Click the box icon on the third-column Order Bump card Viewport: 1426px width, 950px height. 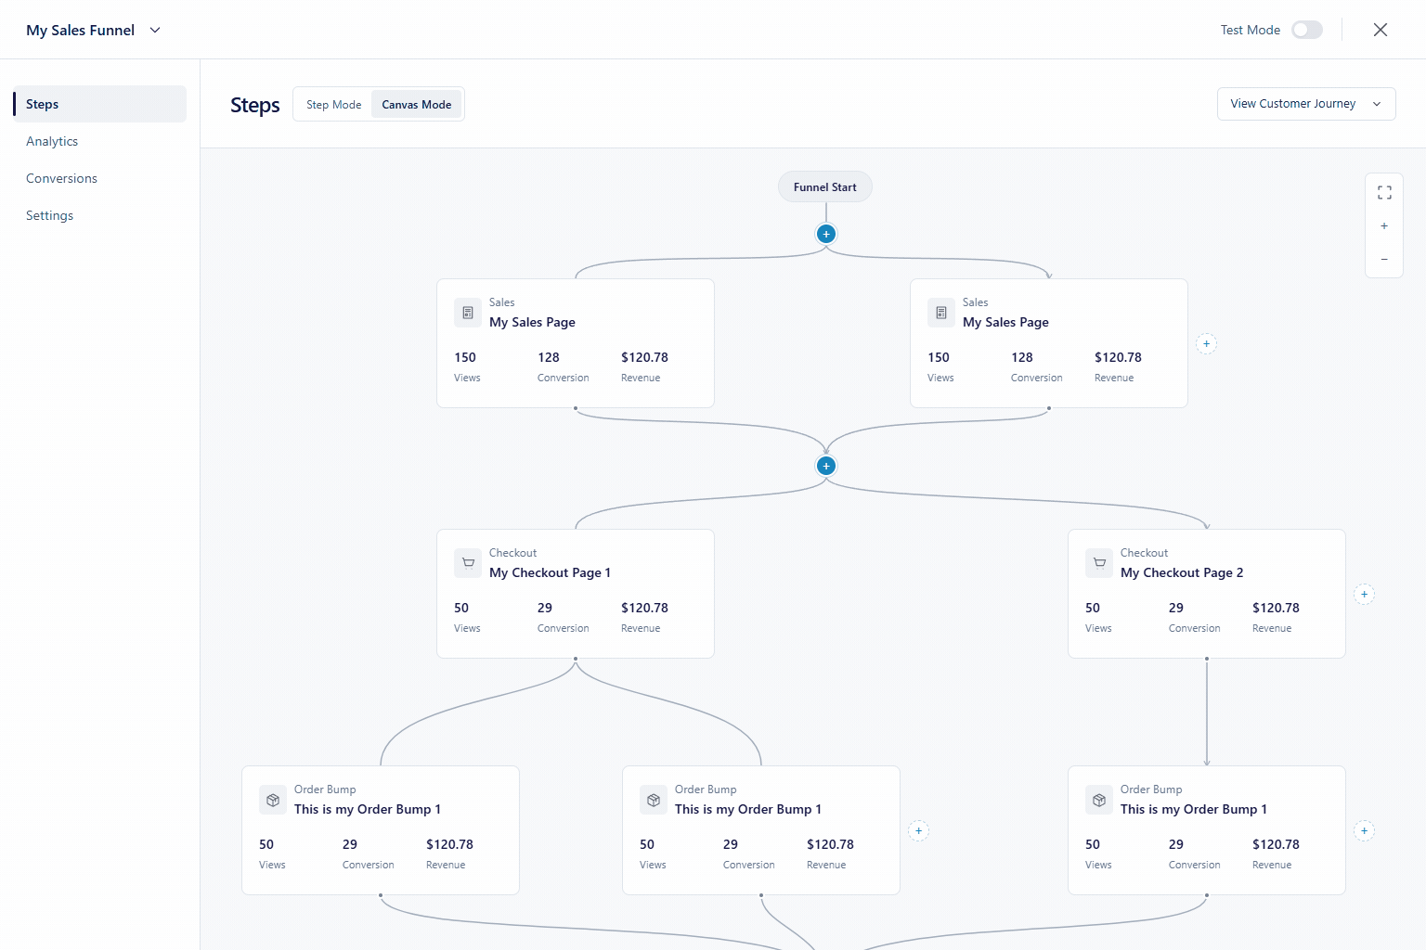click(1099, 800)
